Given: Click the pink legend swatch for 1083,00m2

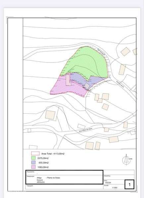Looking at the screenshot, I should (x=33, y=167).
